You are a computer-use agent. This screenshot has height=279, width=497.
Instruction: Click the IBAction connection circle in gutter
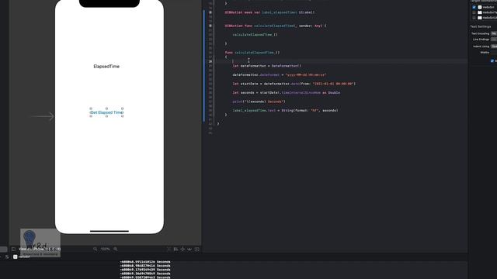(210, 26)
